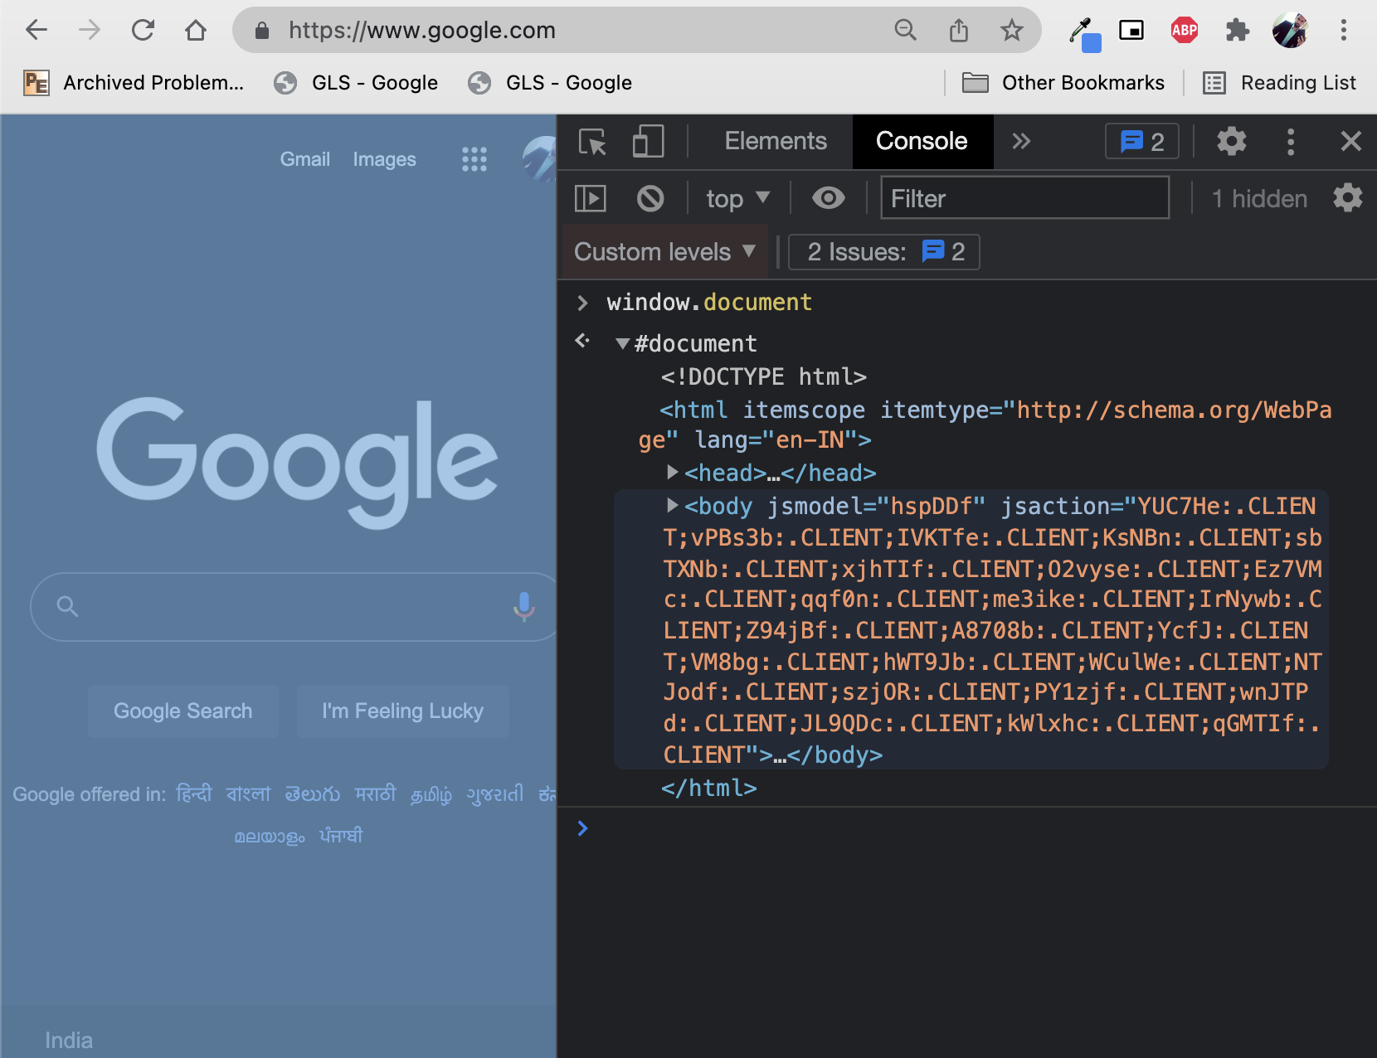The image size is (1377, 1058).
Task: Open live expression with the eye icon
Action: tap(828, 198)
